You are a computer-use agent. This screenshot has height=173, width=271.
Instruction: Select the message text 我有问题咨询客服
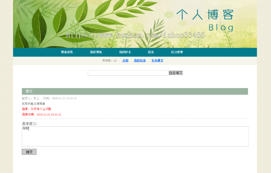coord(33,104)
